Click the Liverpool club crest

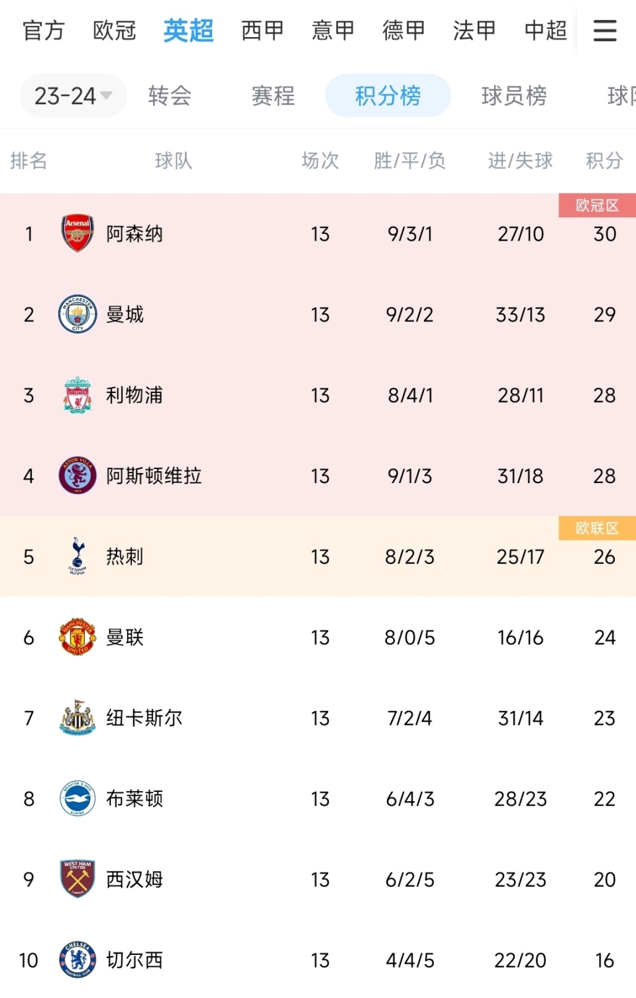coord(77,395)
